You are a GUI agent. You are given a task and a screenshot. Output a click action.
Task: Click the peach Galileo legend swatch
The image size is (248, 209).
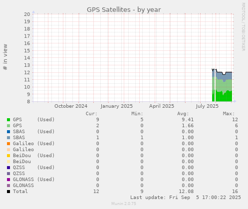tap(8, 150)
